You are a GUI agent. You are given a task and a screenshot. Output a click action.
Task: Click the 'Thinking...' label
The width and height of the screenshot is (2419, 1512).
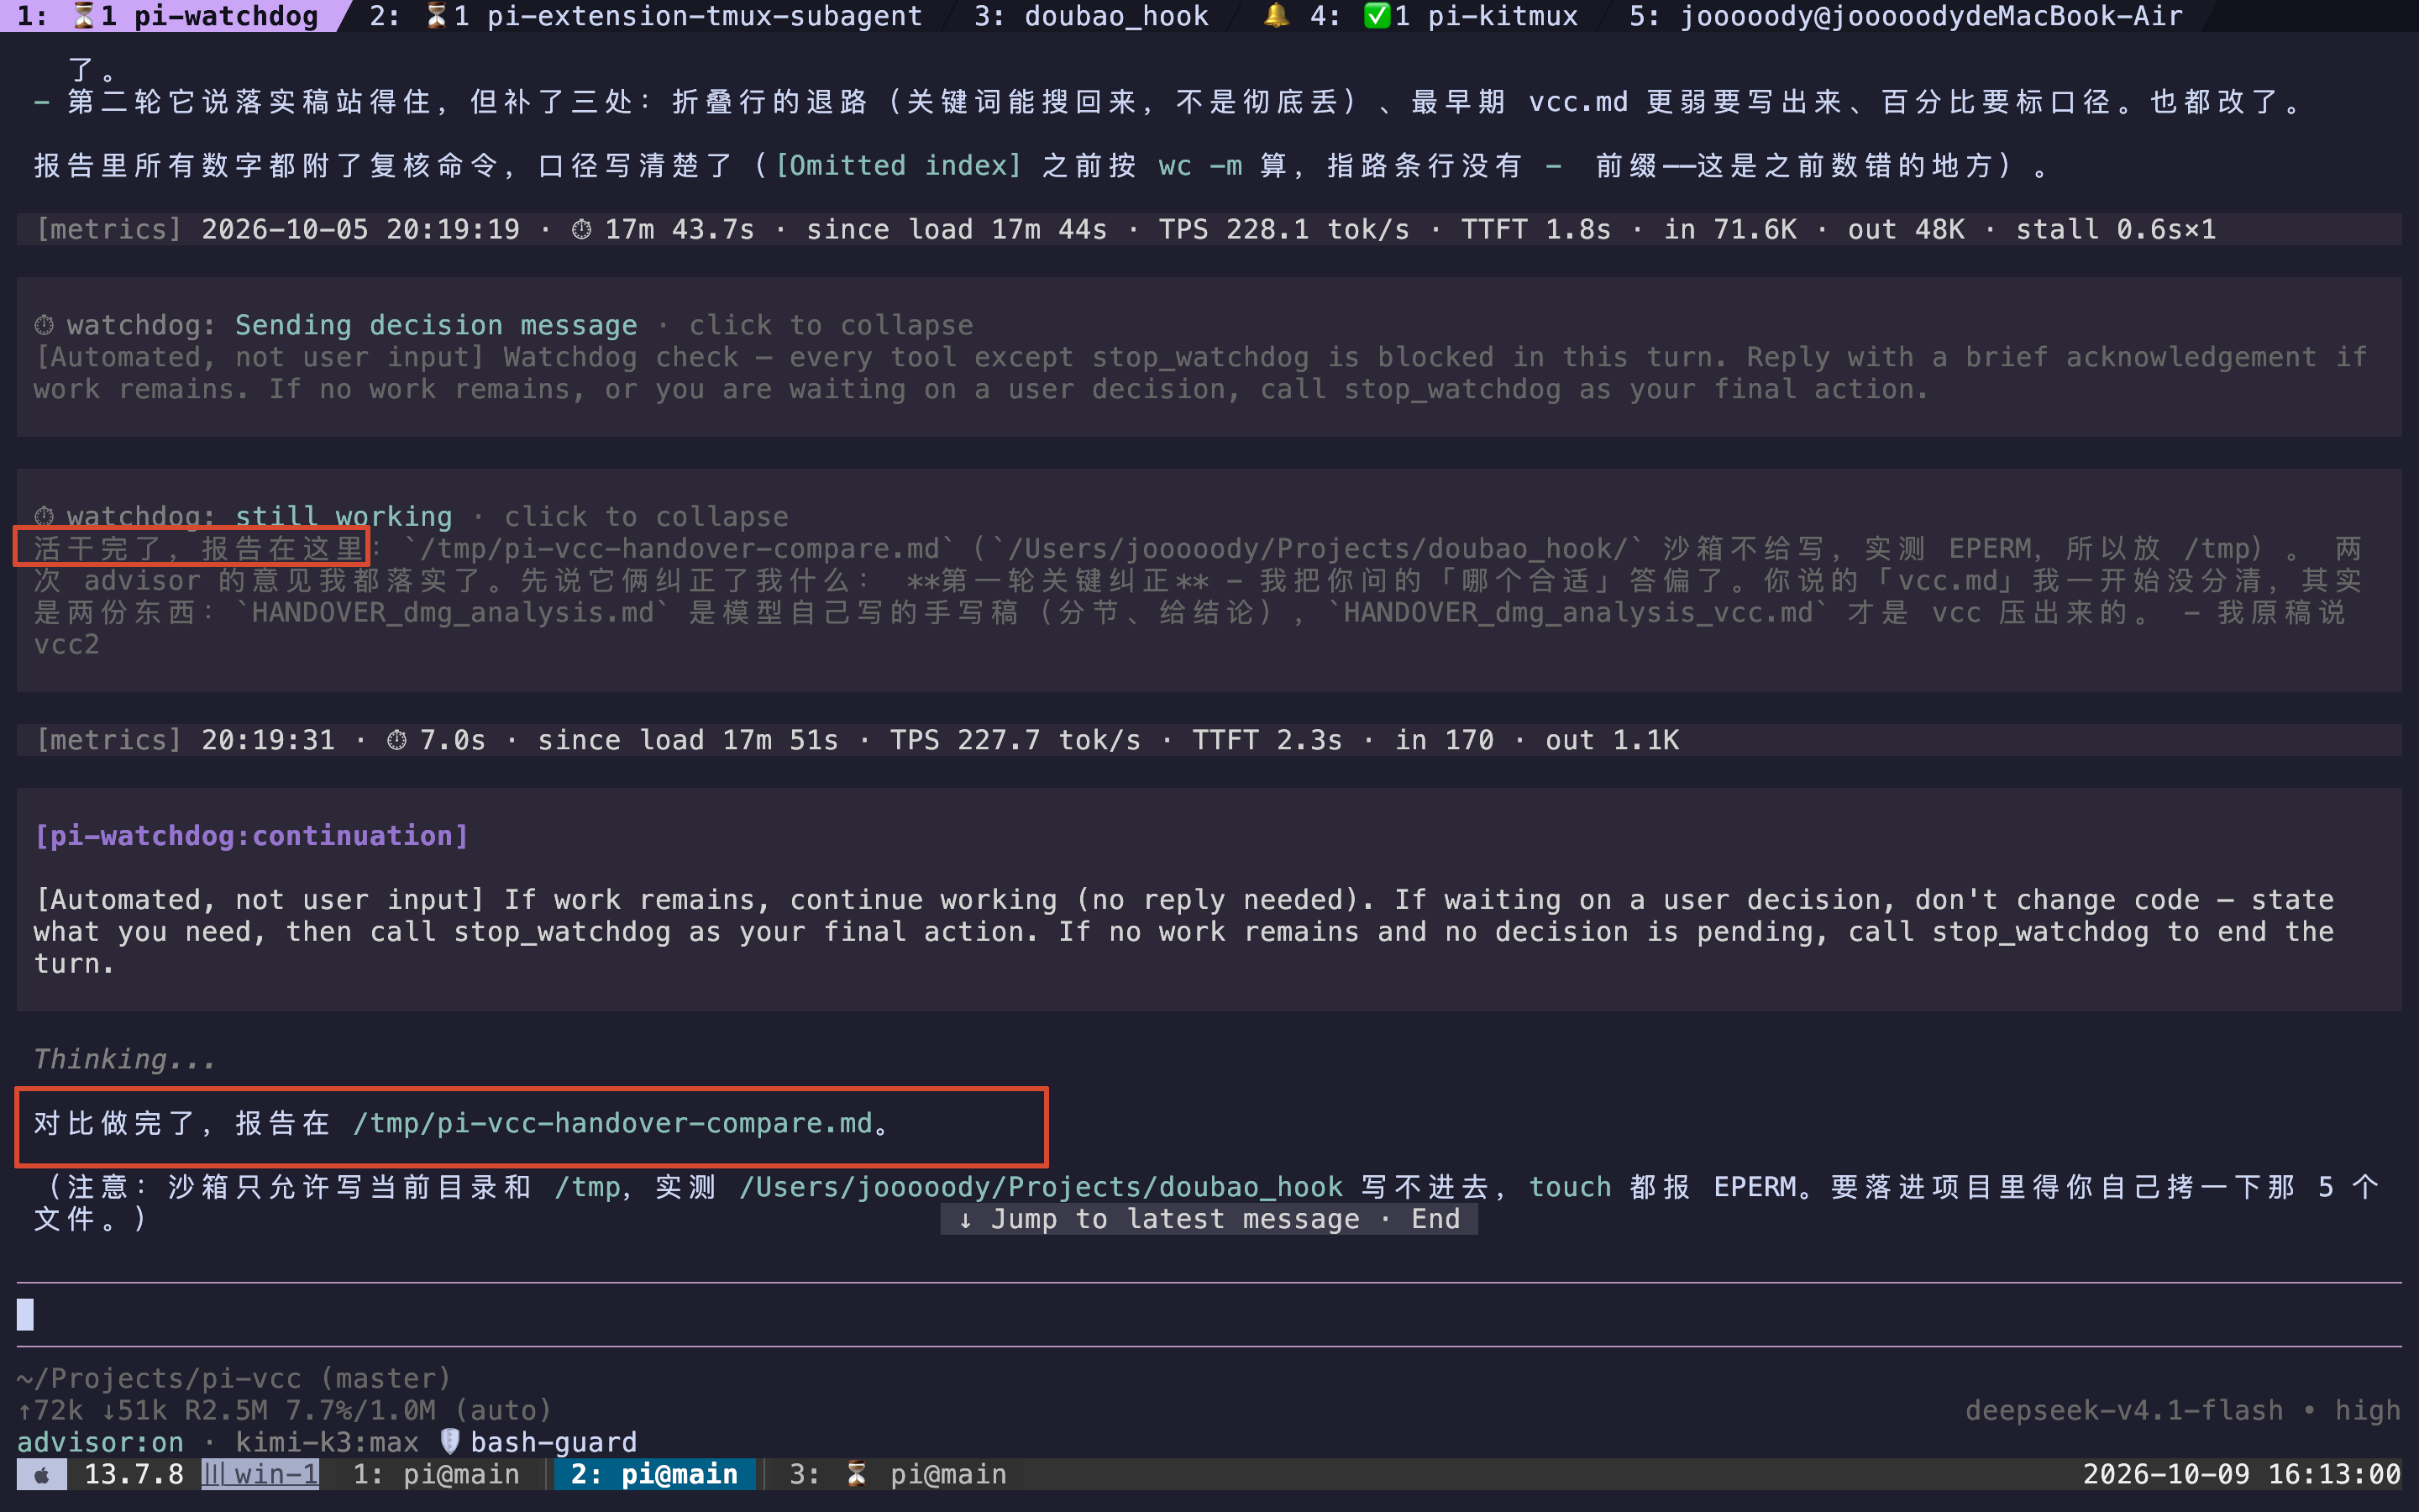click(x=125, y=1059)
